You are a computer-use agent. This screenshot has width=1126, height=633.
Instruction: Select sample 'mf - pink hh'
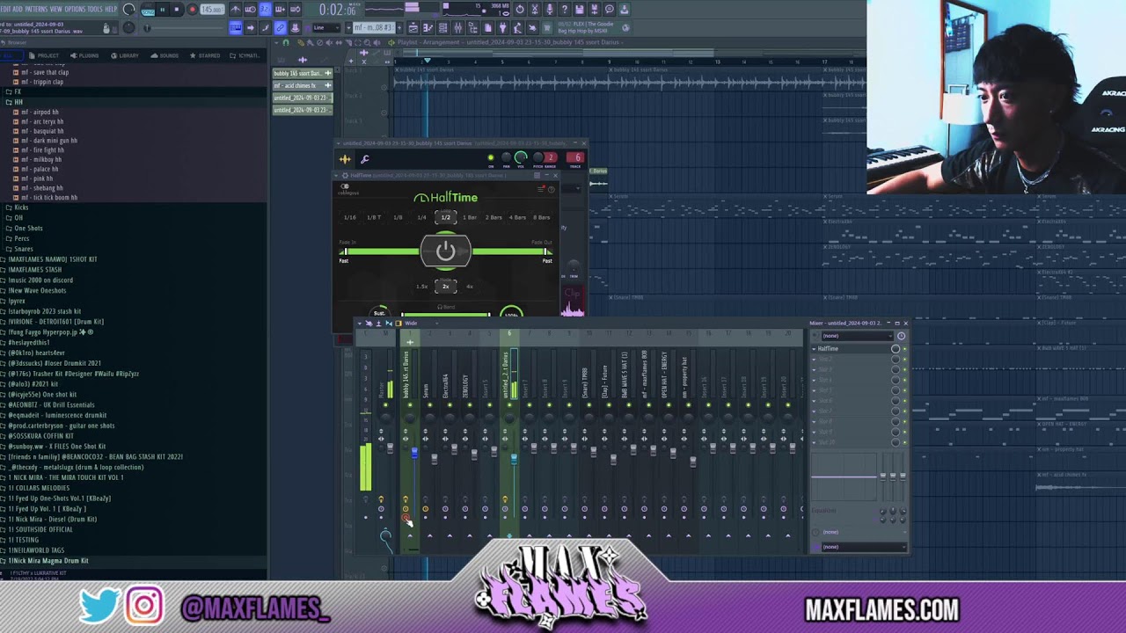tap(33, 178)
